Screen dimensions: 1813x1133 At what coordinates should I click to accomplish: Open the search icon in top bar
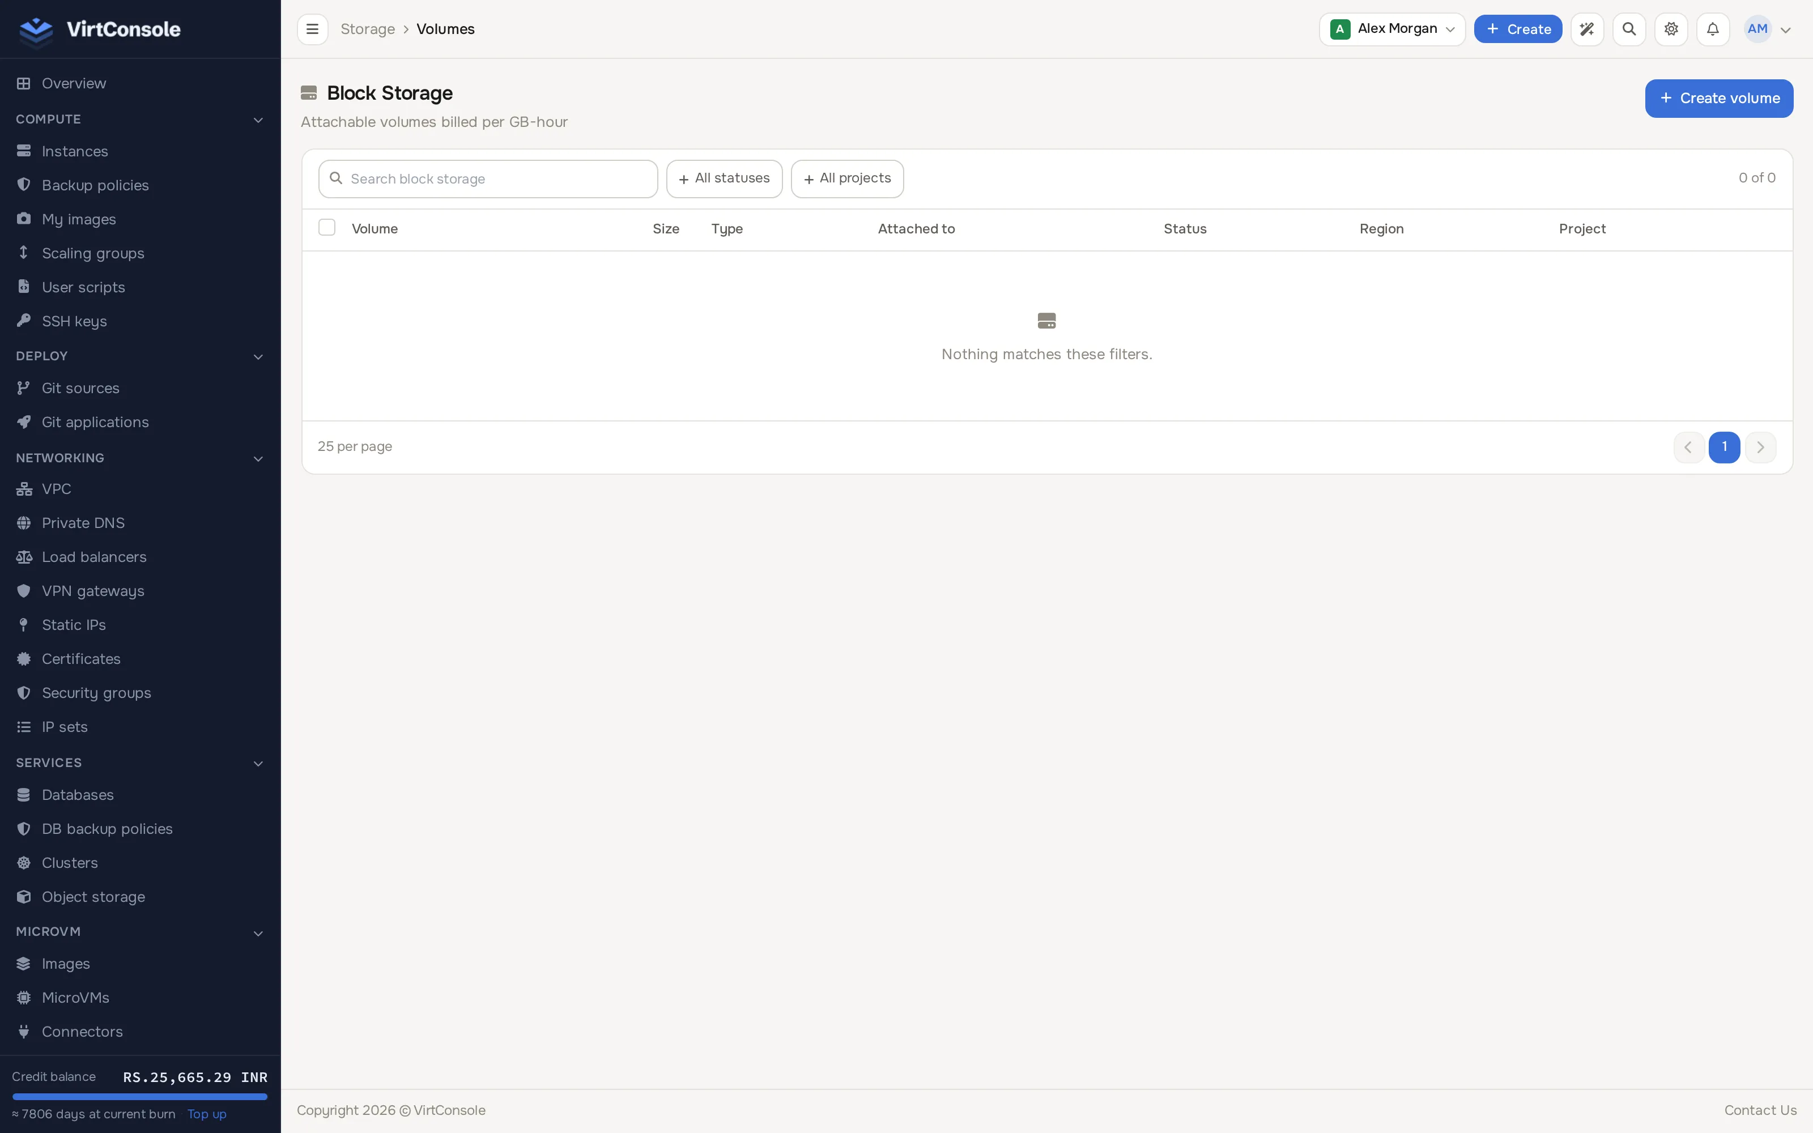[1629, 29]
